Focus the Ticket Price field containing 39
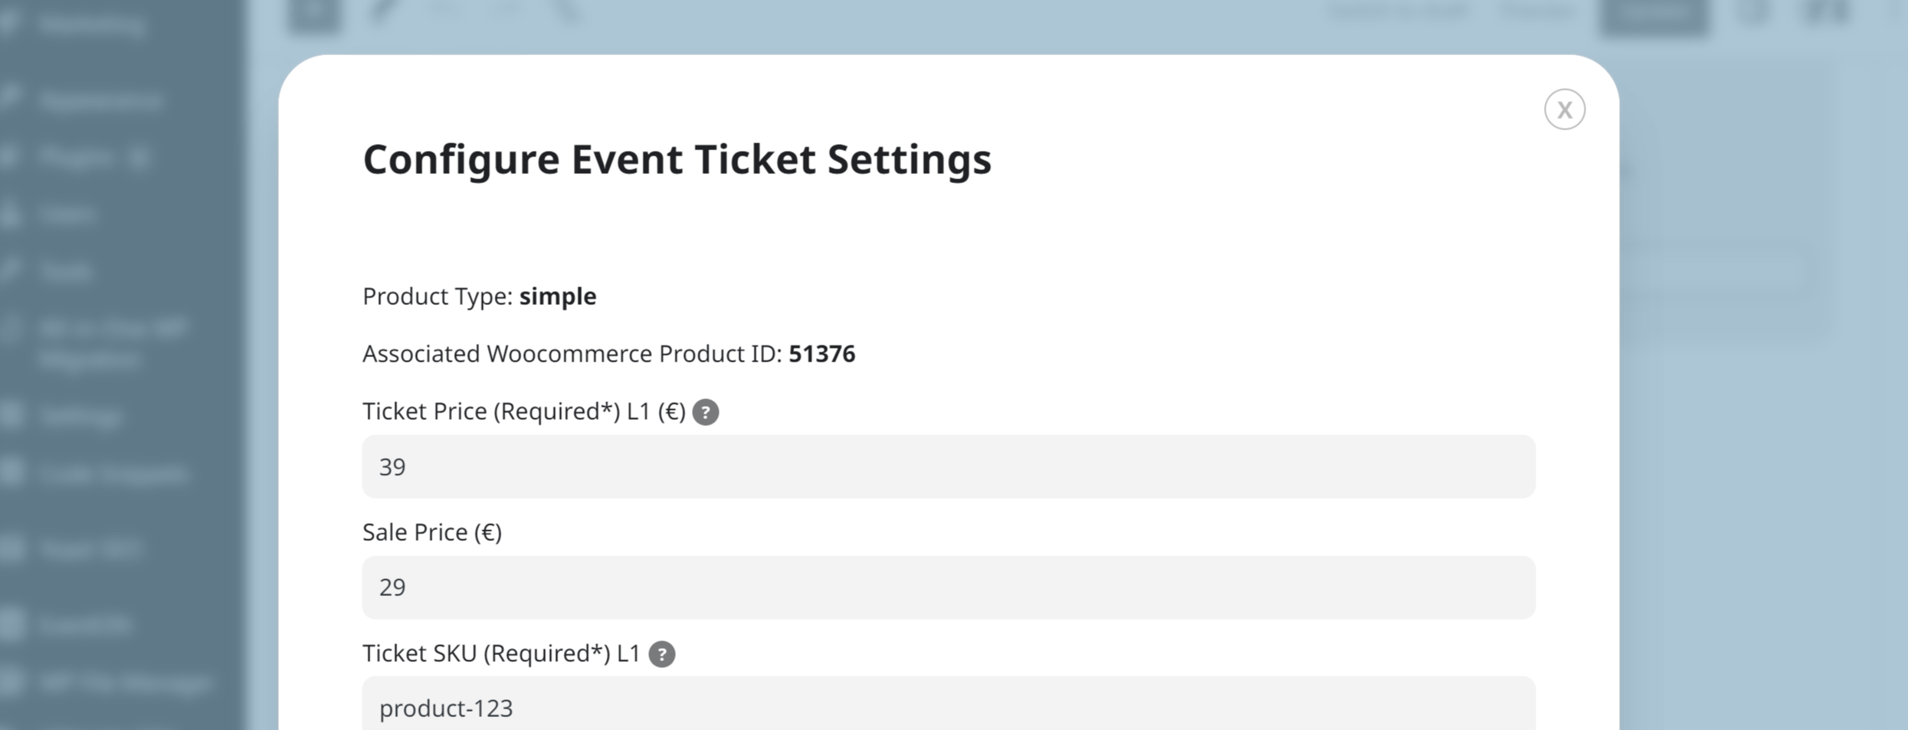The height and width of the screenshot is (730, 1908). point(949,466)
